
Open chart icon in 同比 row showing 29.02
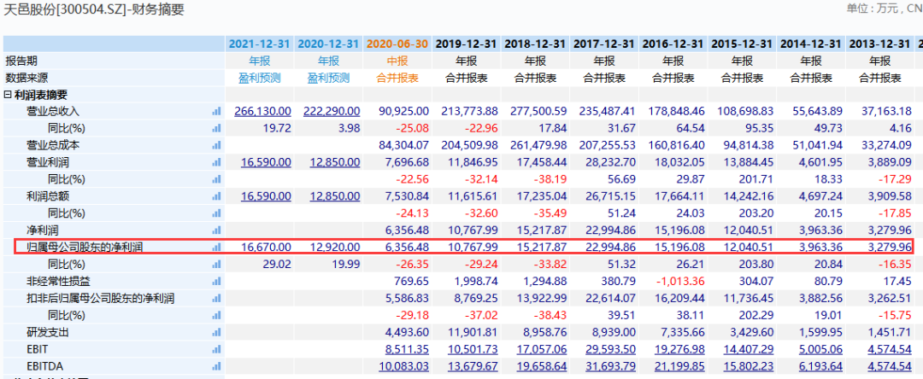pos(216,265)
